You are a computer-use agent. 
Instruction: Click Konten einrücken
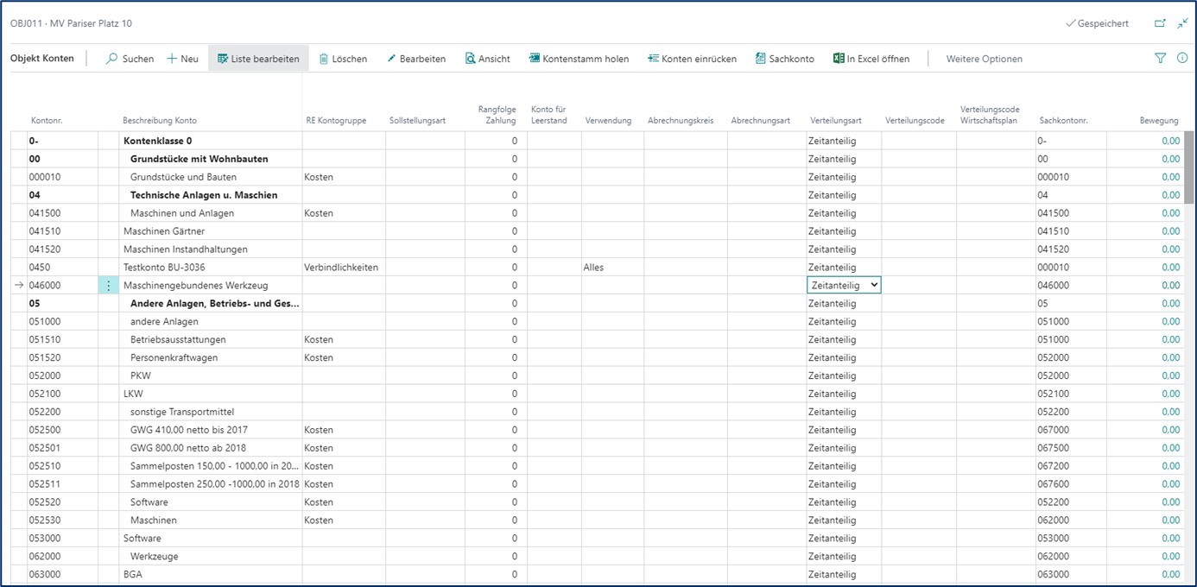pyautogui.click(x=692, y=59)
